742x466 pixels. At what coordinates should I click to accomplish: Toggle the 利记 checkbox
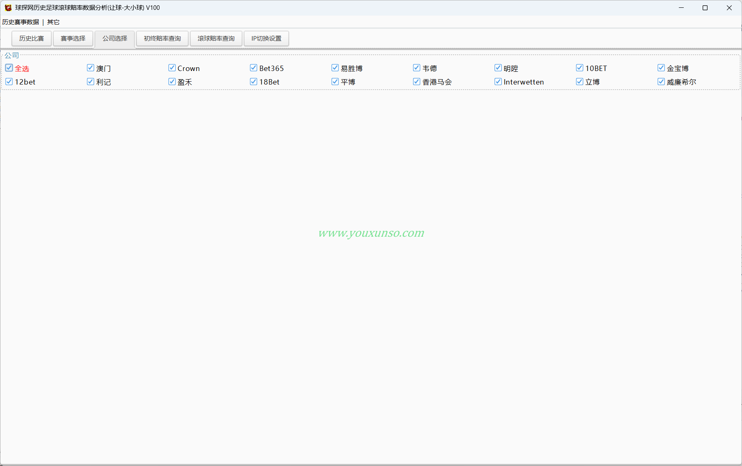click(x=91, y=82)
